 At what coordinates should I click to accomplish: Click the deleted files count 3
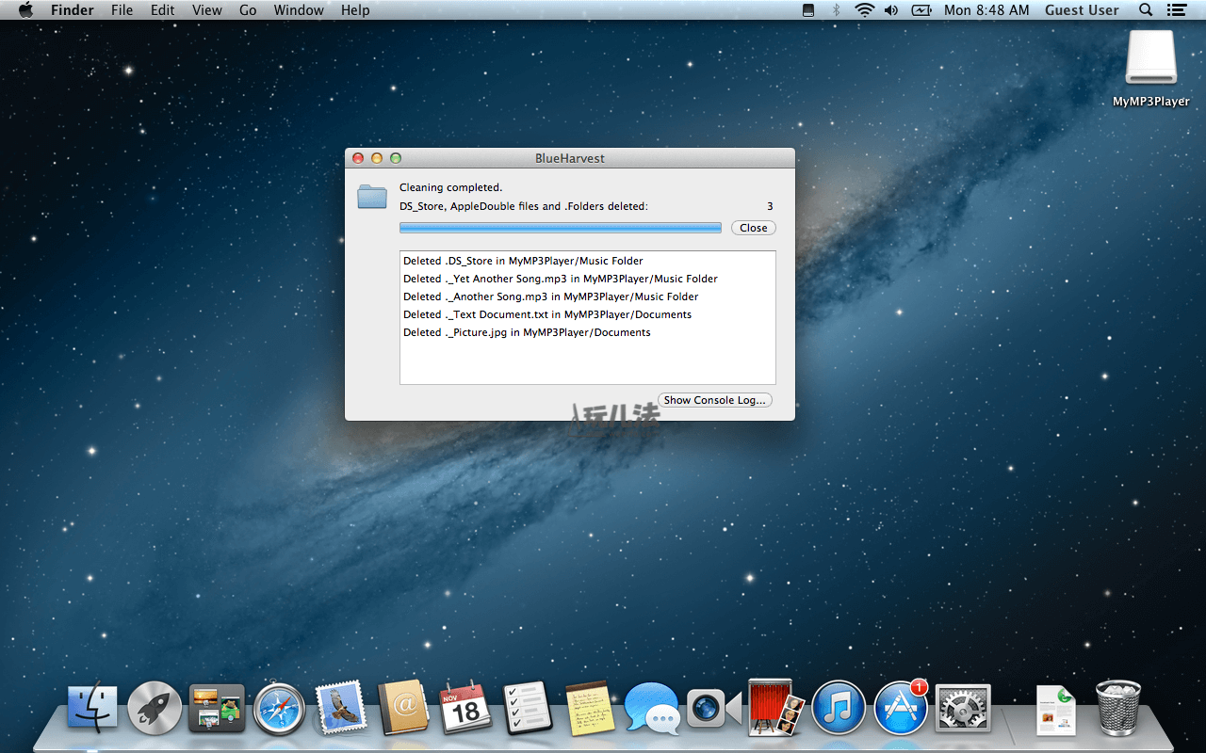(x=770, y=206)
